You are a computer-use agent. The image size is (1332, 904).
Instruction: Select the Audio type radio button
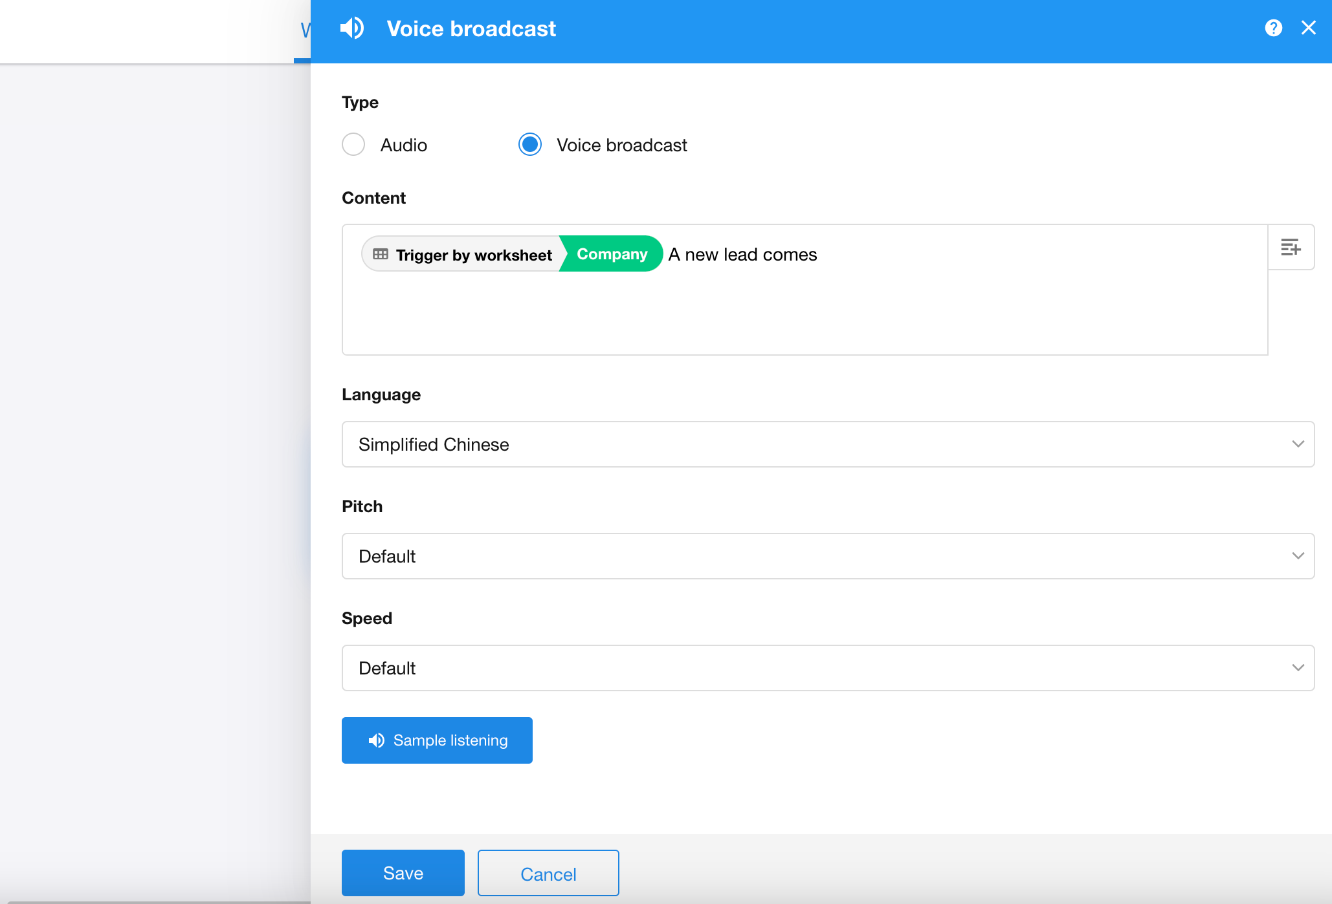pyautogui.click(x=353, y=144)
